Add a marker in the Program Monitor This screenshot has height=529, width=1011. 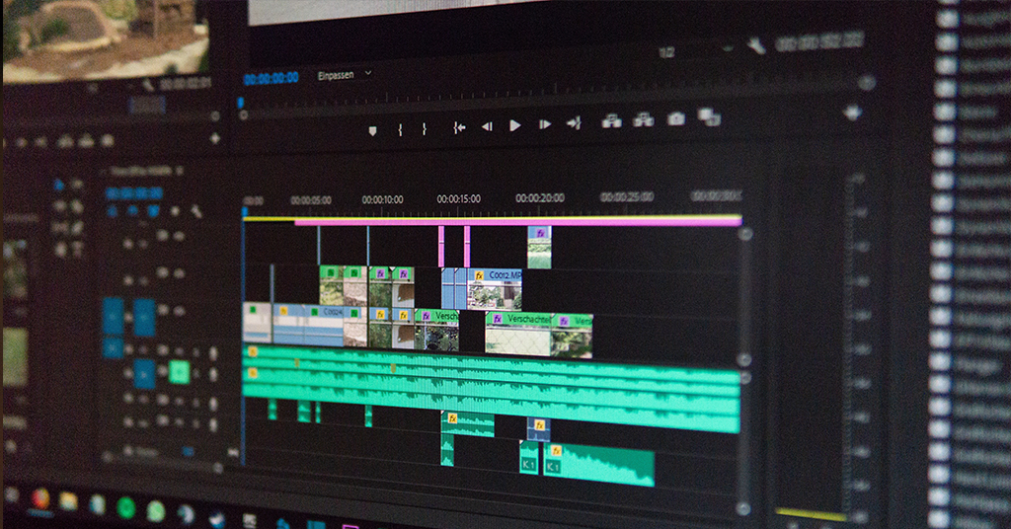tap(372, 131)
